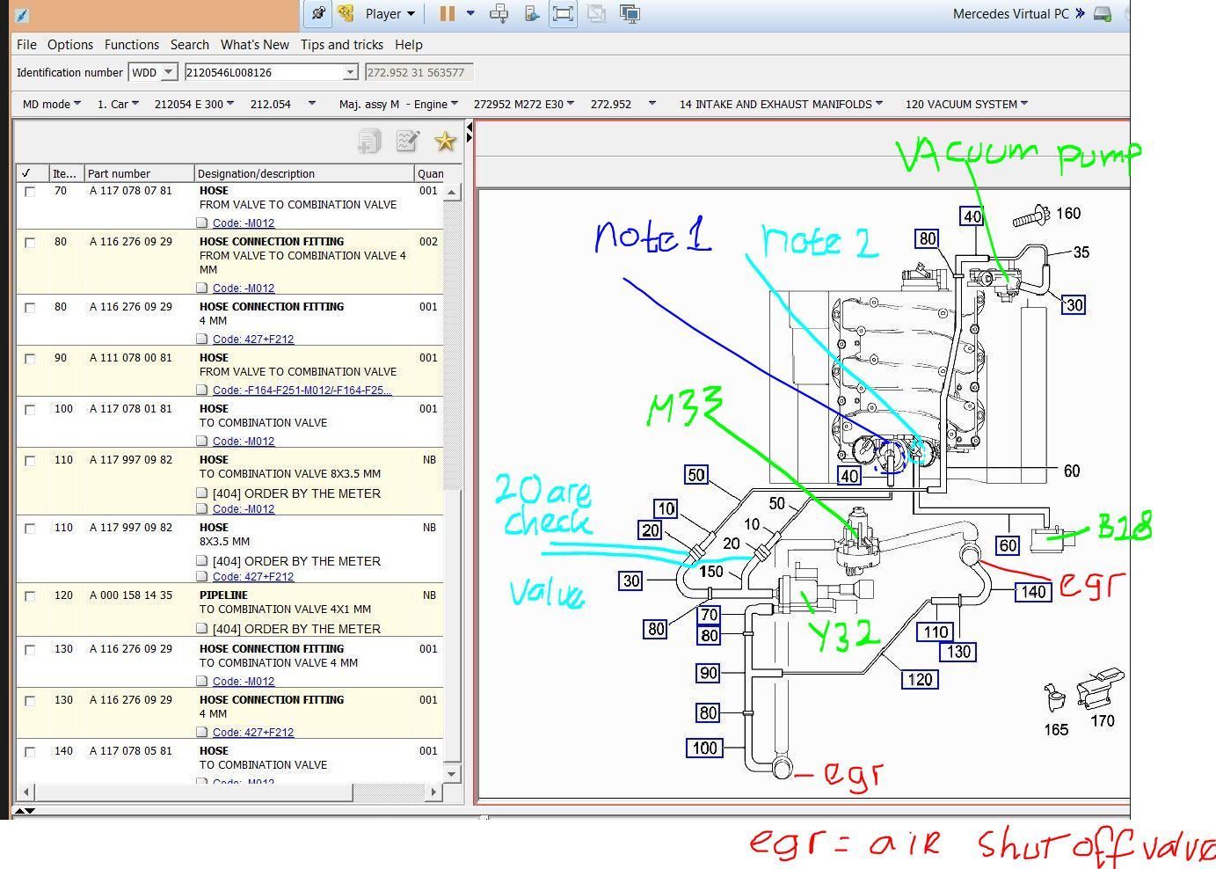Select checkbox for item 120 pipeline

[30, 596]
